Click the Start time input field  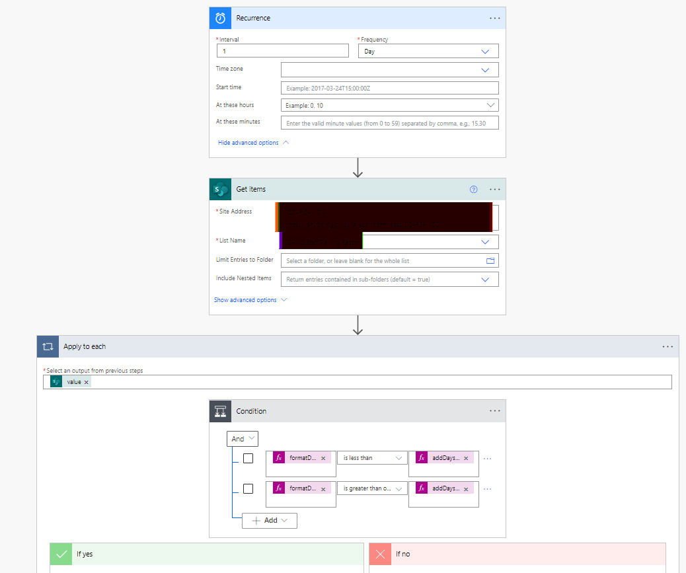pos(390,88)
